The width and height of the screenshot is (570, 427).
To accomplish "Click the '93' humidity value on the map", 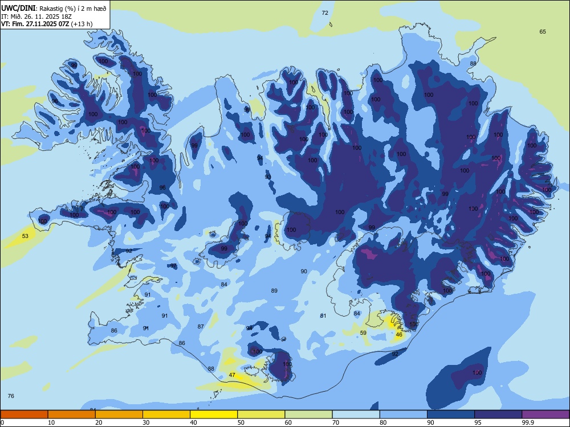I will coord(268,177).
